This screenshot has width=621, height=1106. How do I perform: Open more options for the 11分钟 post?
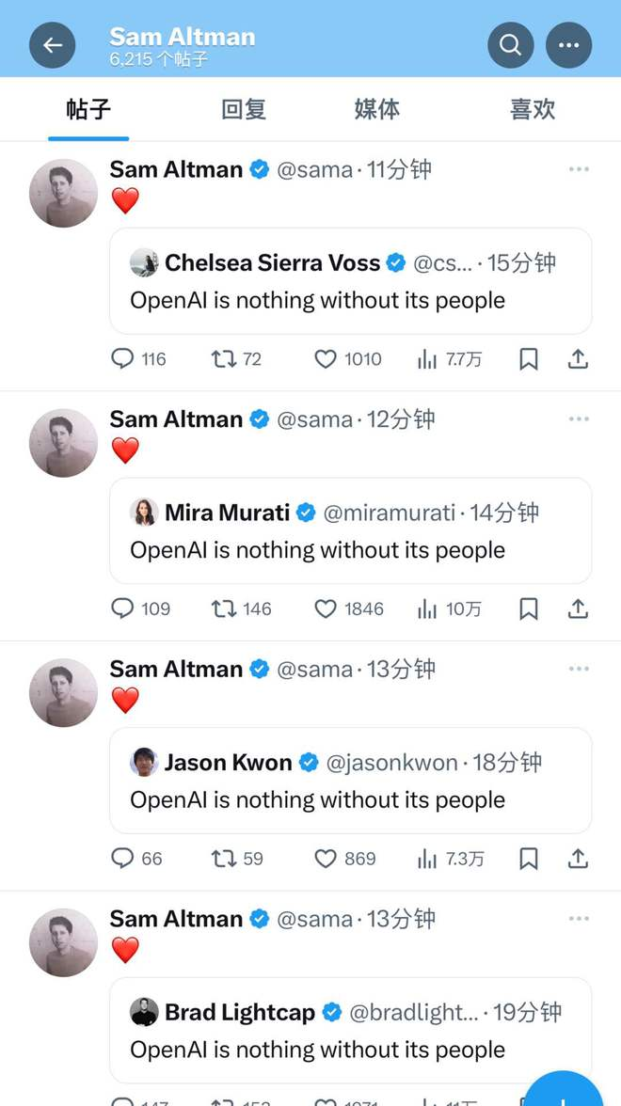pyautogui.click(x=579, y=169)
